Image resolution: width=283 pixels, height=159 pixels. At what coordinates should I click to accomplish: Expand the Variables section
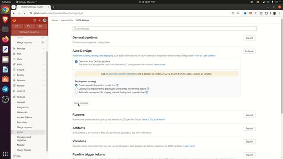249,142
